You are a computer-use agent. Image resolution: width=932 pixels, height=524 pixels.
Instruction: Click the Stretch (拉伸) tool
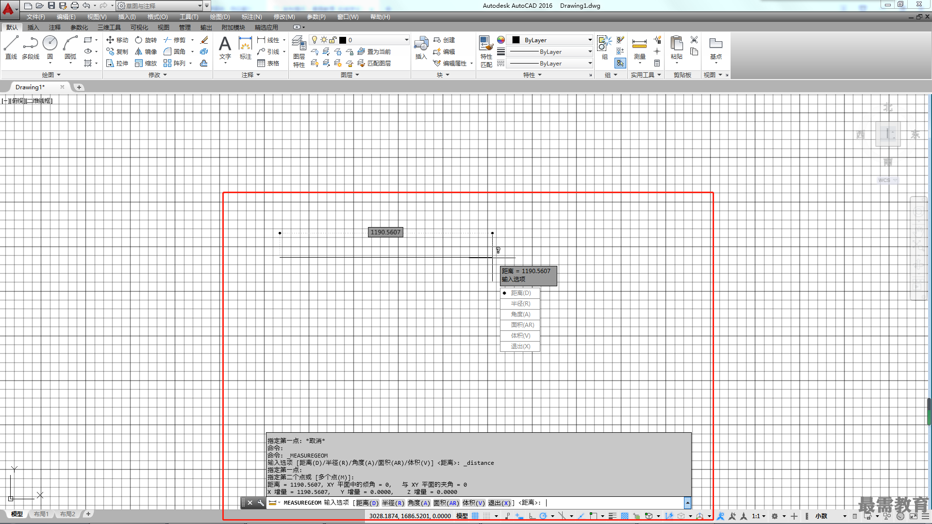pyautogui.click(x=117, y=63)
